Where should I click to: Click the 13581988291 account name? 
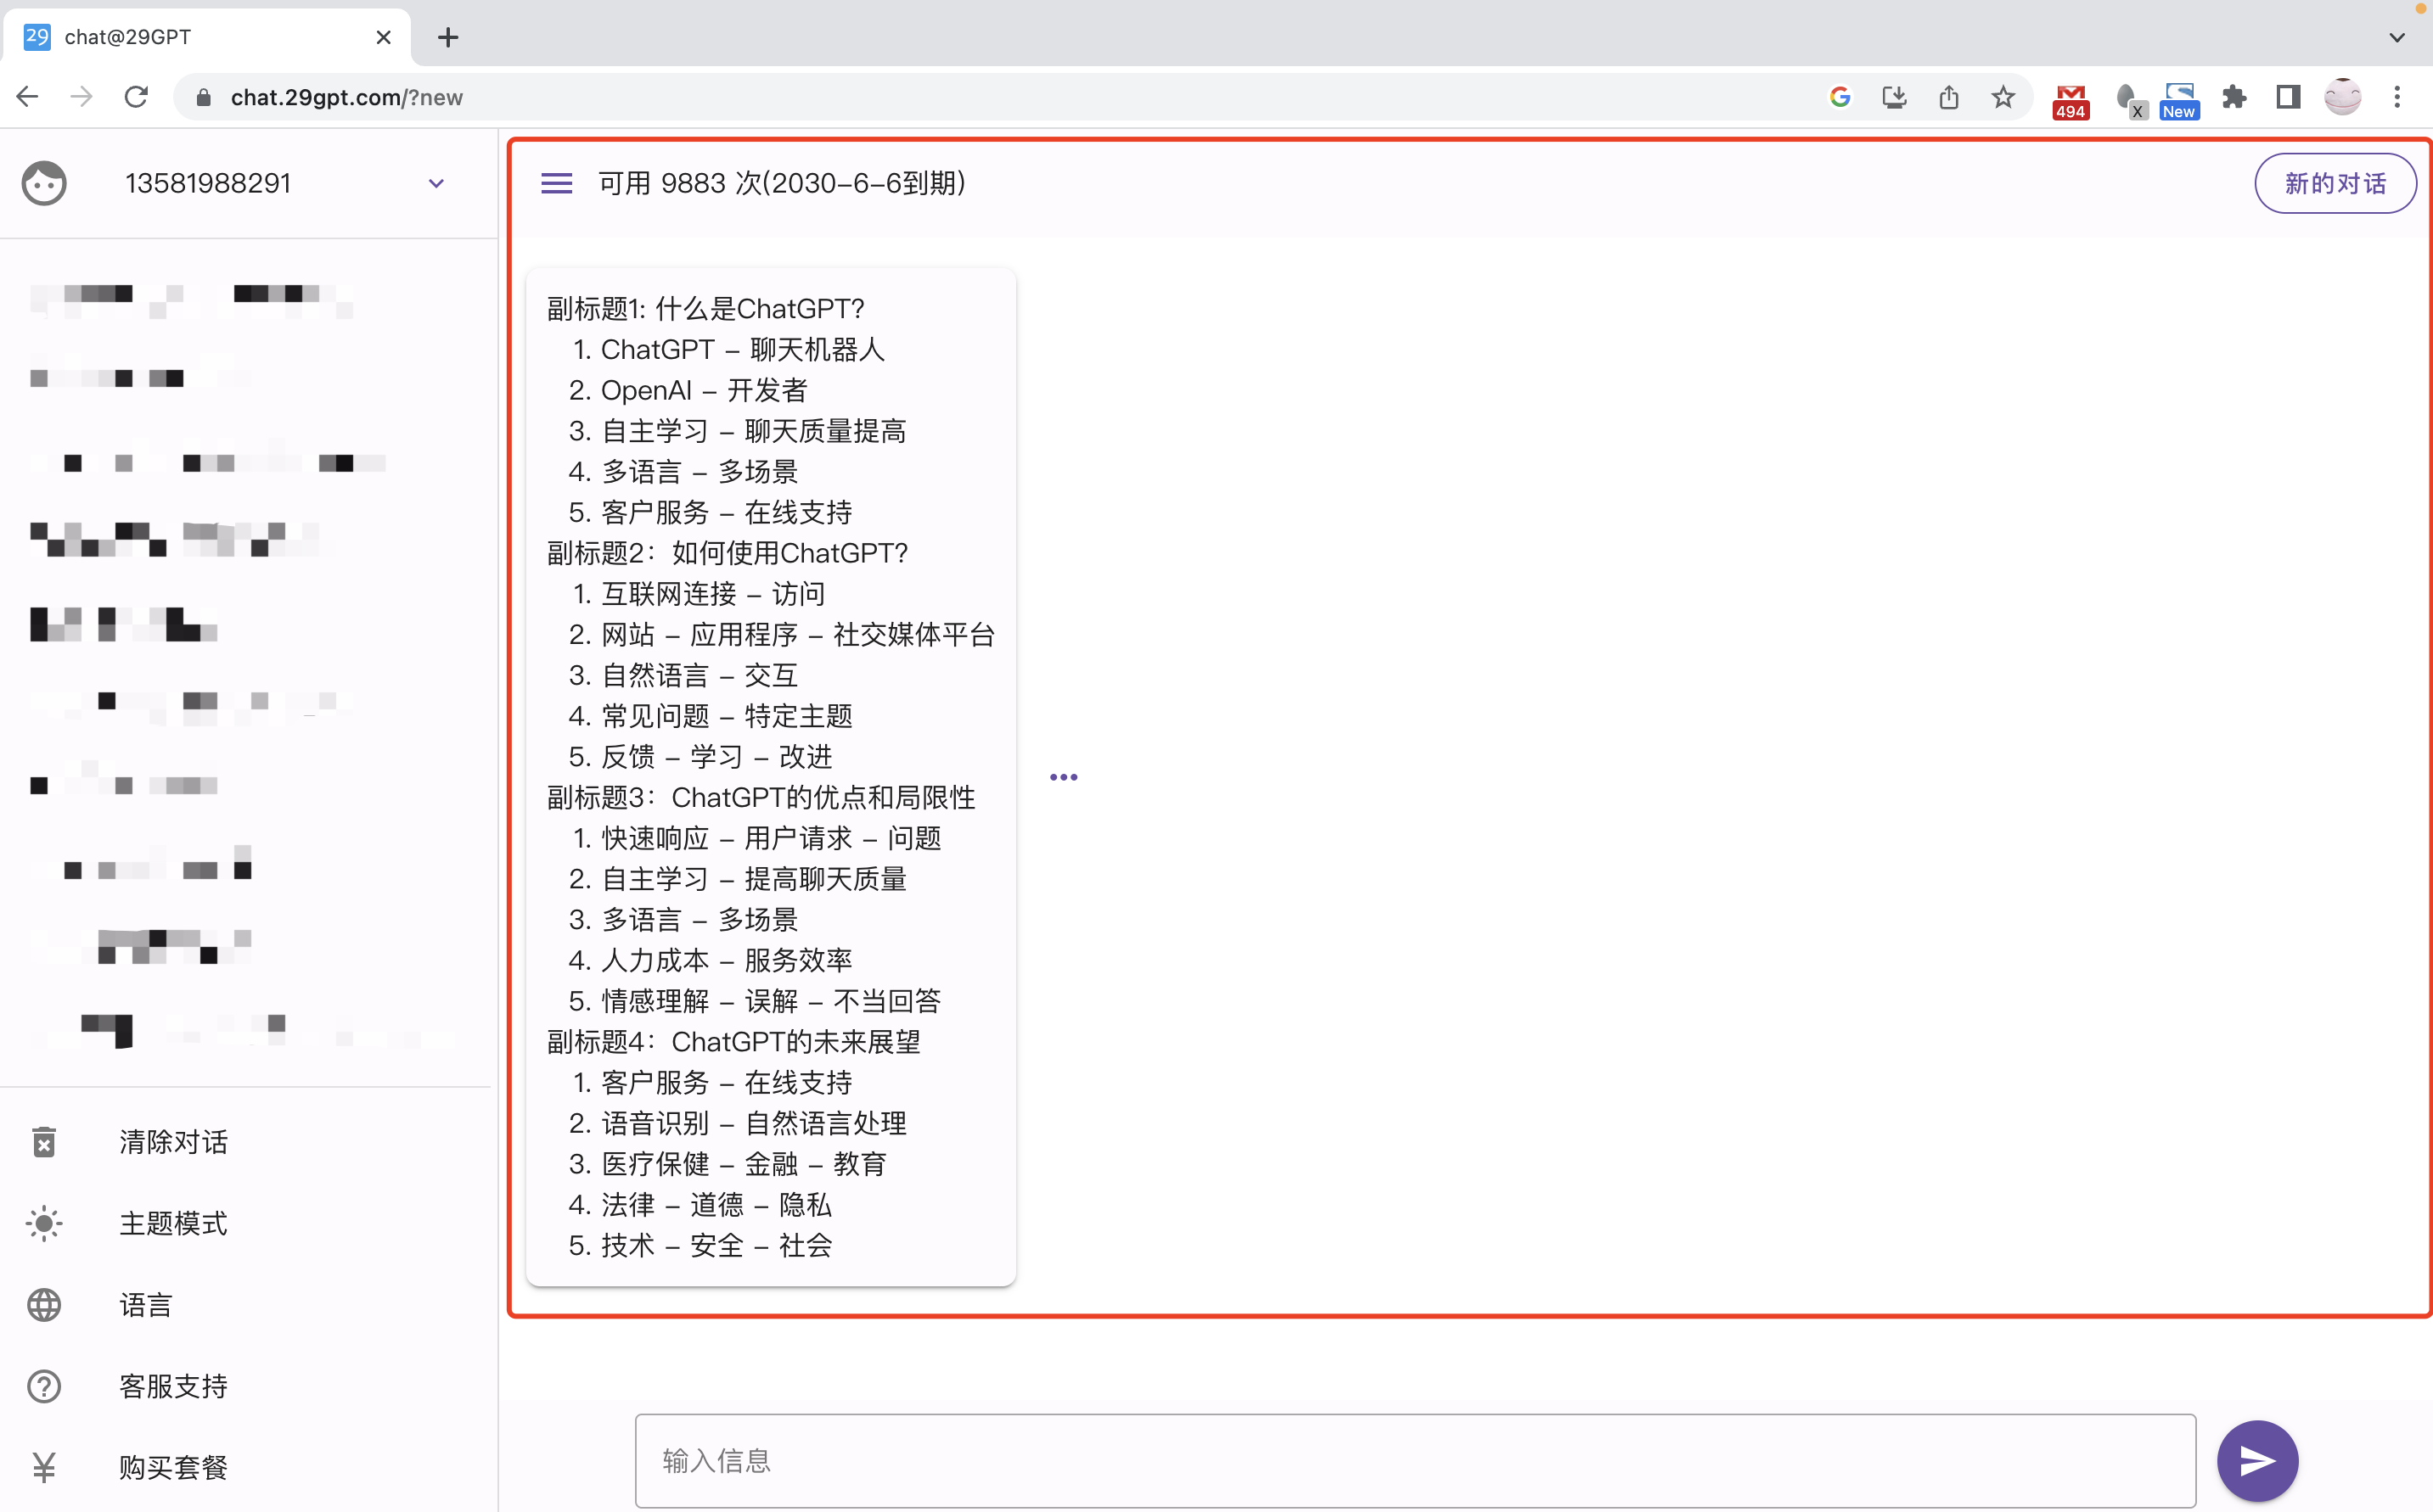click(x=207, y=183)
